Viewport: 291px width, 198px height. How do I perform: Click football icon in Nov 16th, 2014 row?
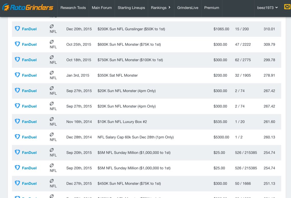coord(52,119)
